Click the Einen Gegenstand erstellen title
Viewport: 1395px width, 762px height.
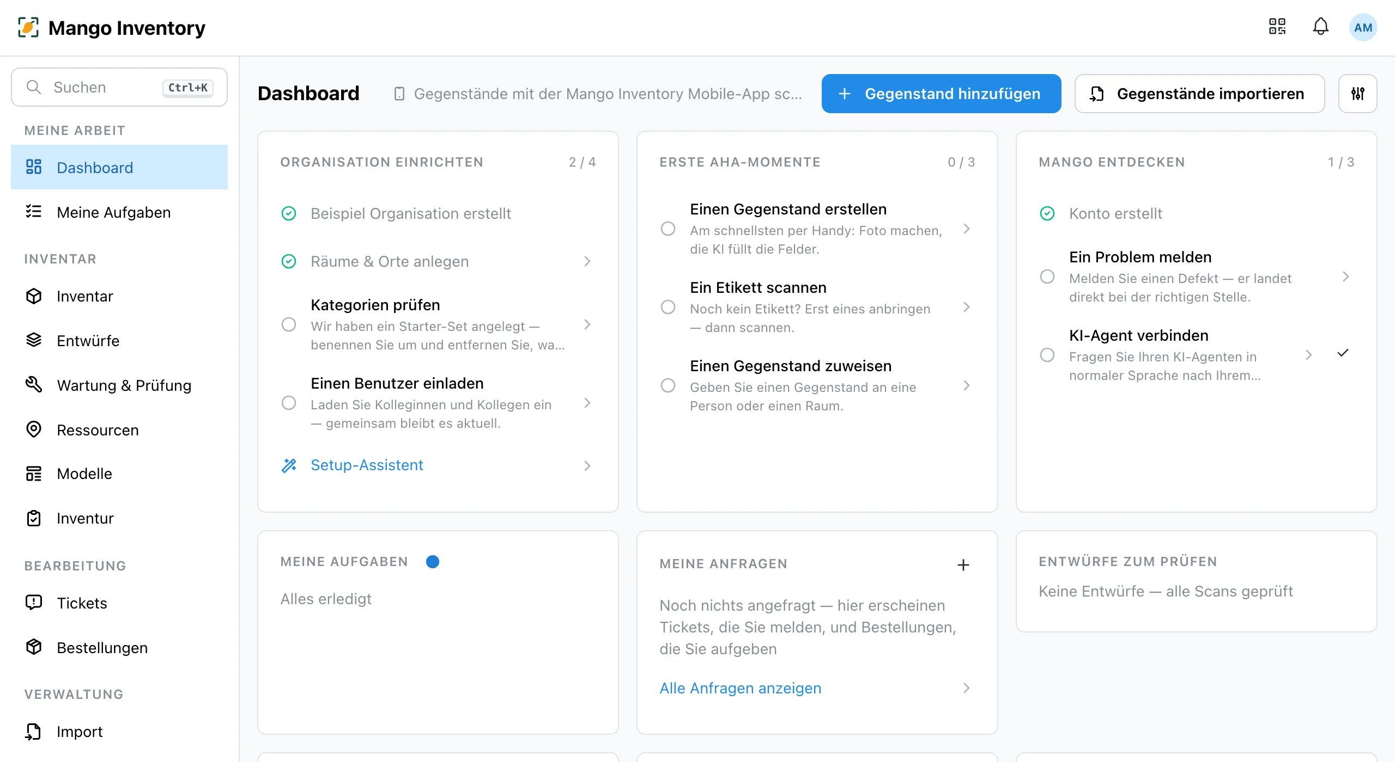tap(788, 210)
